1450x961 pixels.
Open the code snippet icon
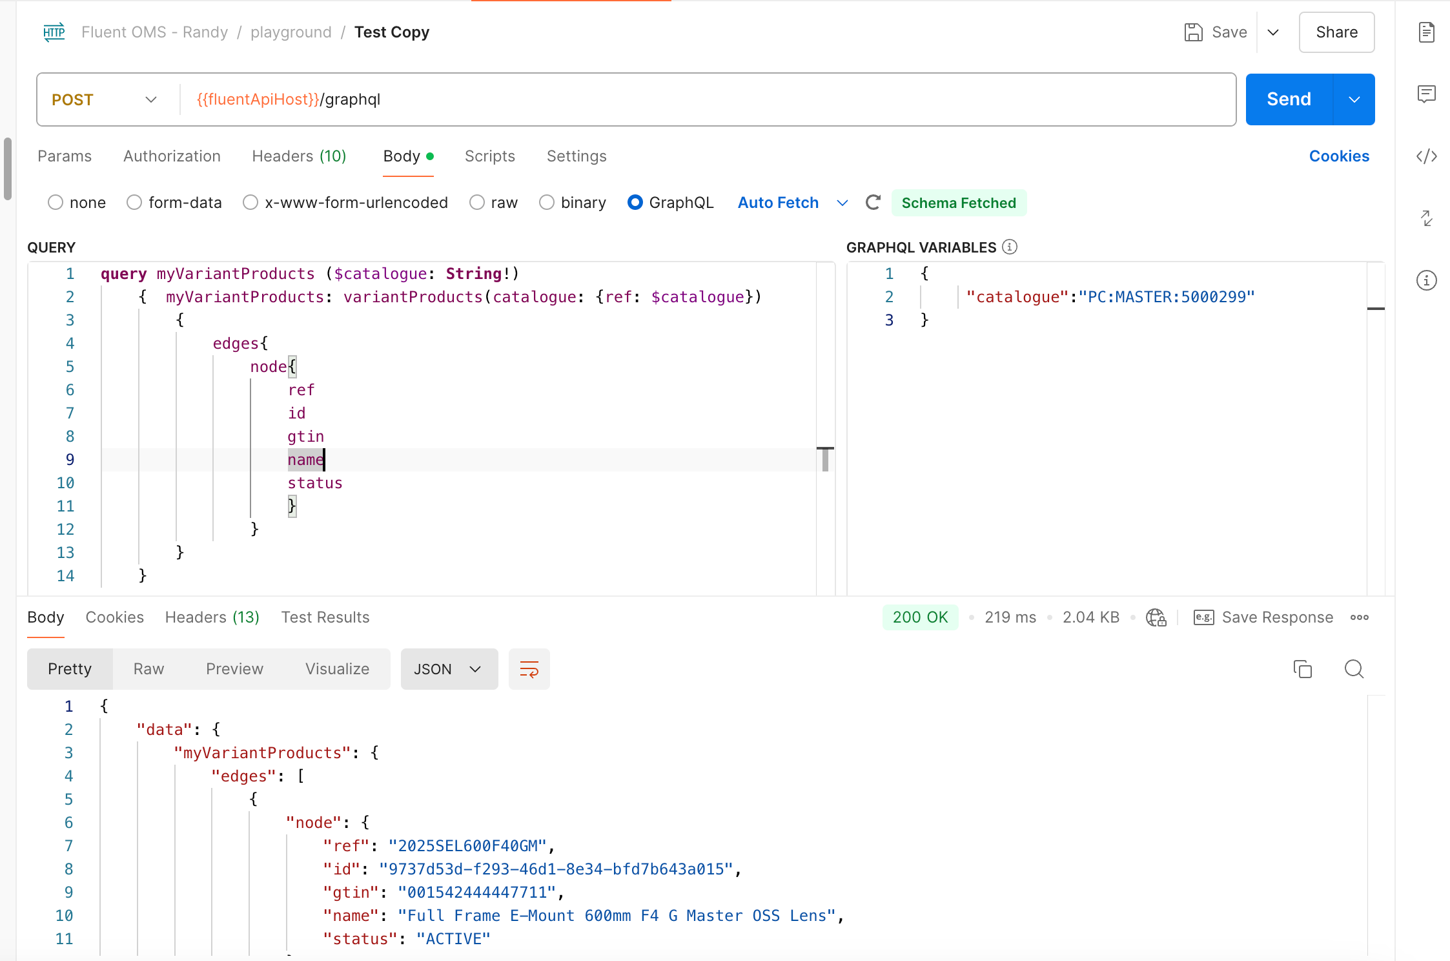pyautogui.click(x=1426, y=156)
